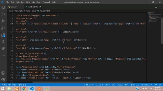Click 'Wishlist' text on line 19
Screen dimensions: 163x91
[87, 48]
